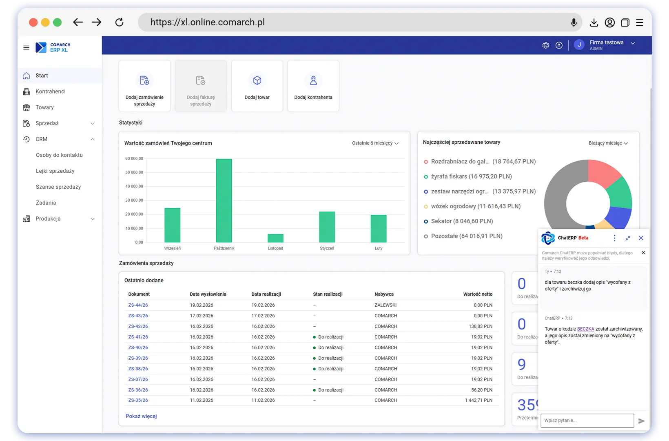Open order ZS-44/26 link
Image resolution: width=669 pixels, height=441 pixels.
[x=138, y=305]
